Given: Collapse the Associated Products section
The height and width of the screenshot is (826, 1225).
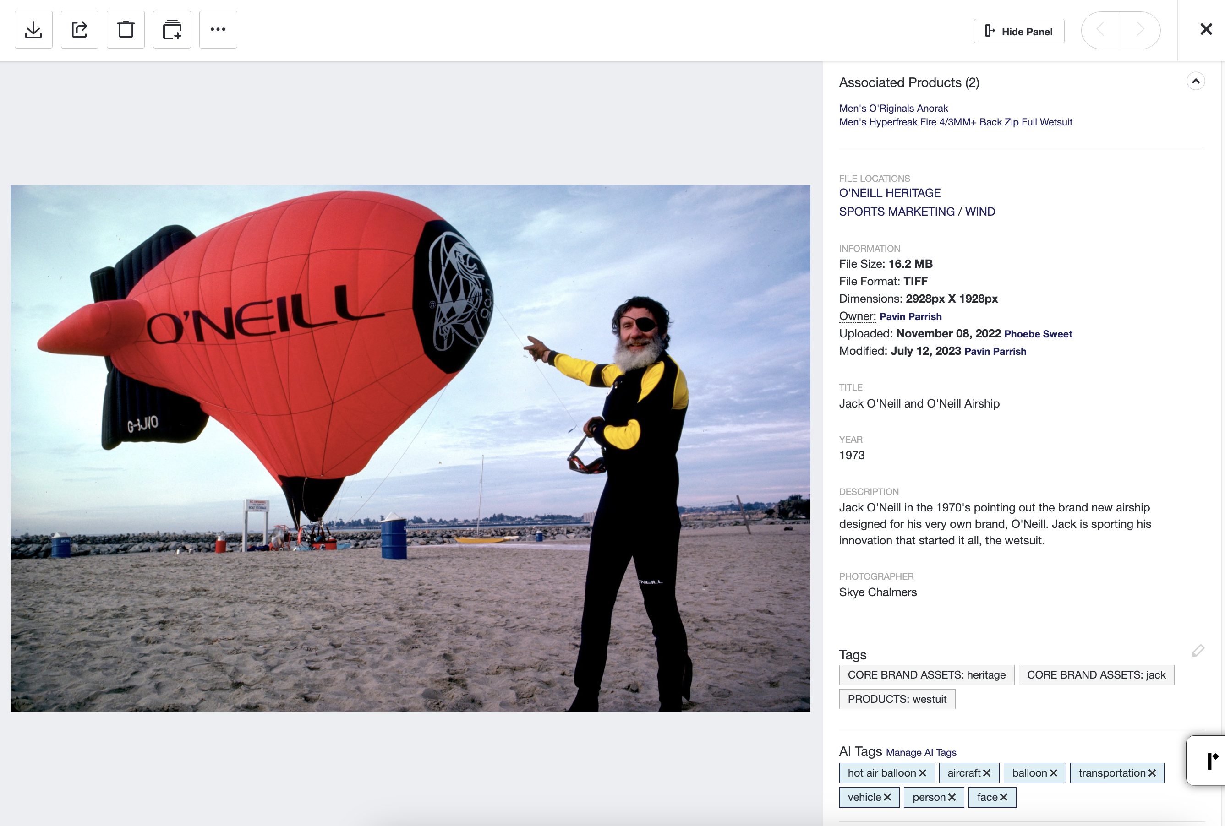Looking at the screenshot, I should coord(1196,81).
